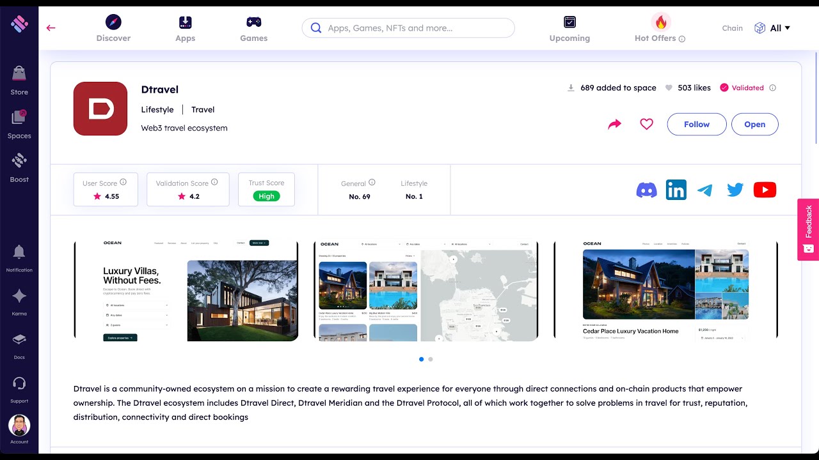
Task: Click the 4.55 user score value
Action: [112, 197]
